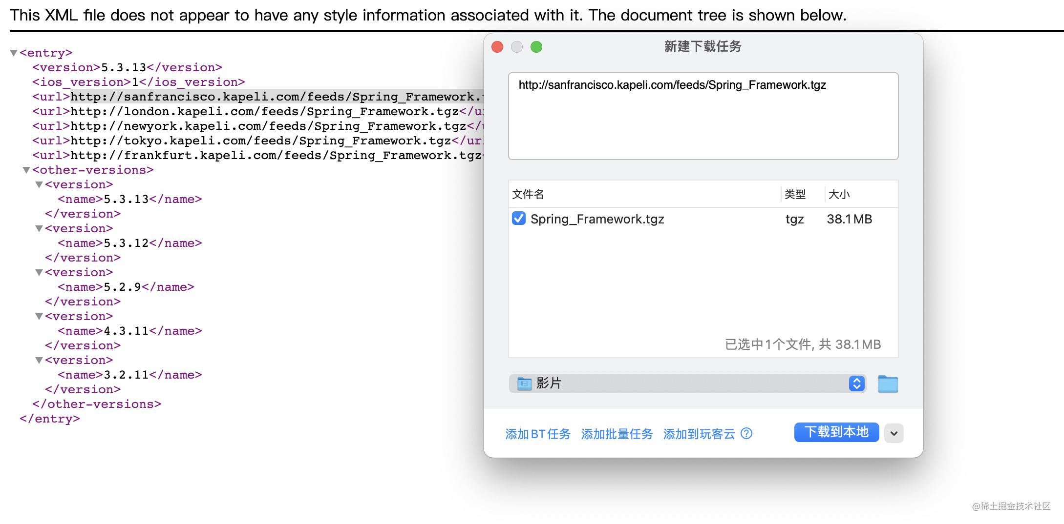Screen dimensions: 1064x524
Task: Click the 类型 column header
Action: click(x=795, y=194)
